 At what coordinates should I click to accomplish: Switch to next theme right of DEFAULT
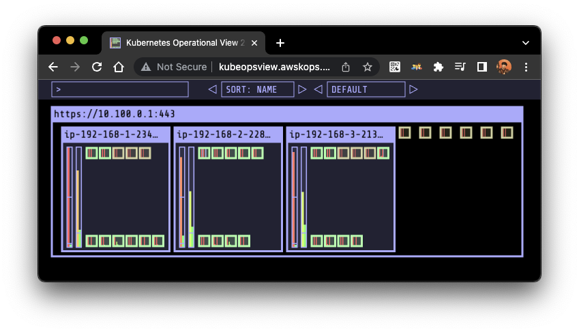413,89
